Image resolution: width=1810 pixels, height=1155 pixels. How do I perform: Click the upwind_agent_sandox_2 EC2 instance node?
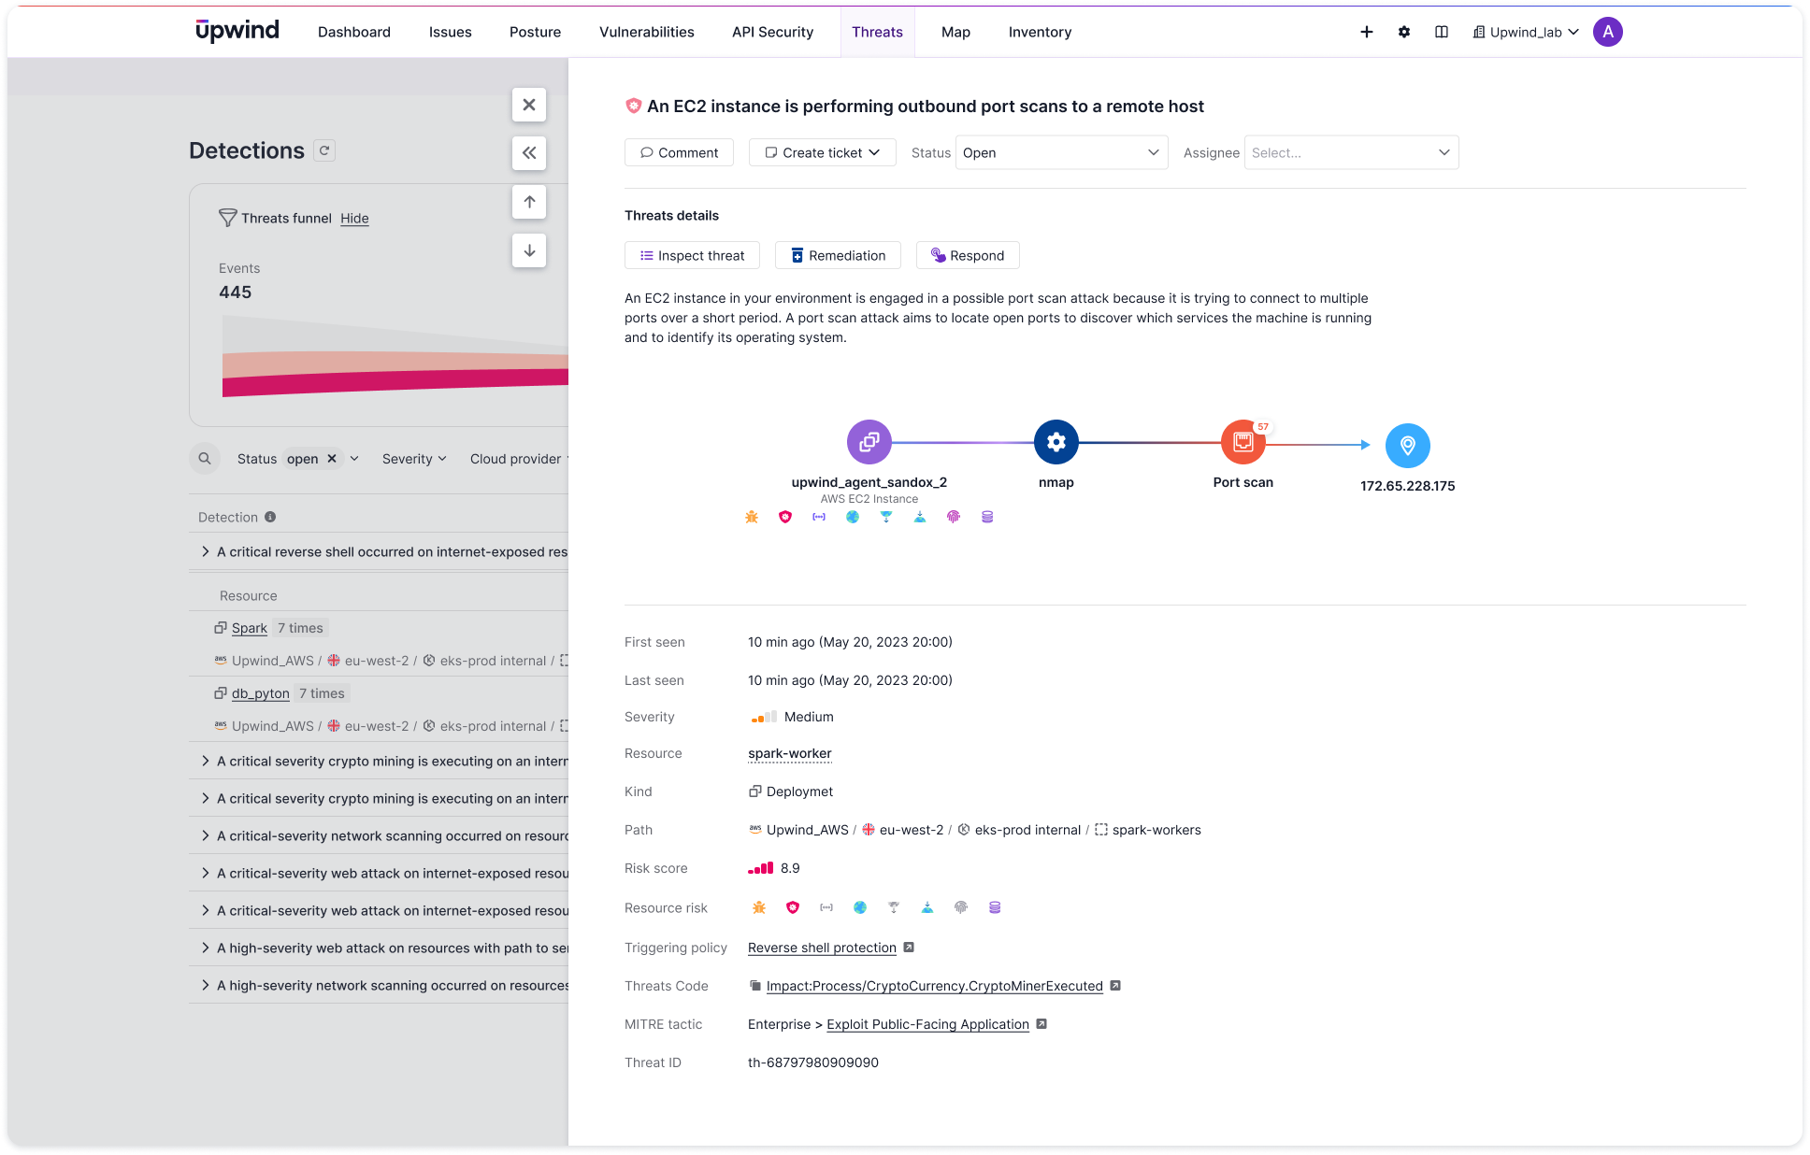pyautogui.click(x=869, y=442)
